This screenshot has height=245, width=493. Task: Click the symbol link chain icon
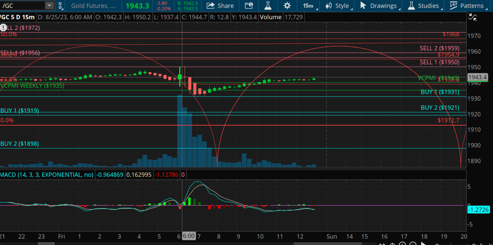60,6
